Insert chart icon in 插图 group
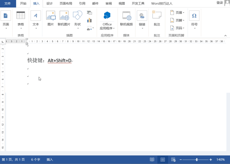The width and height of the screenshot is (230, 164). point(89,20)
